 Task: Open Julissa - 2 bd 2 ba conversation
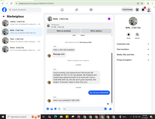click(x=22, y=23)
